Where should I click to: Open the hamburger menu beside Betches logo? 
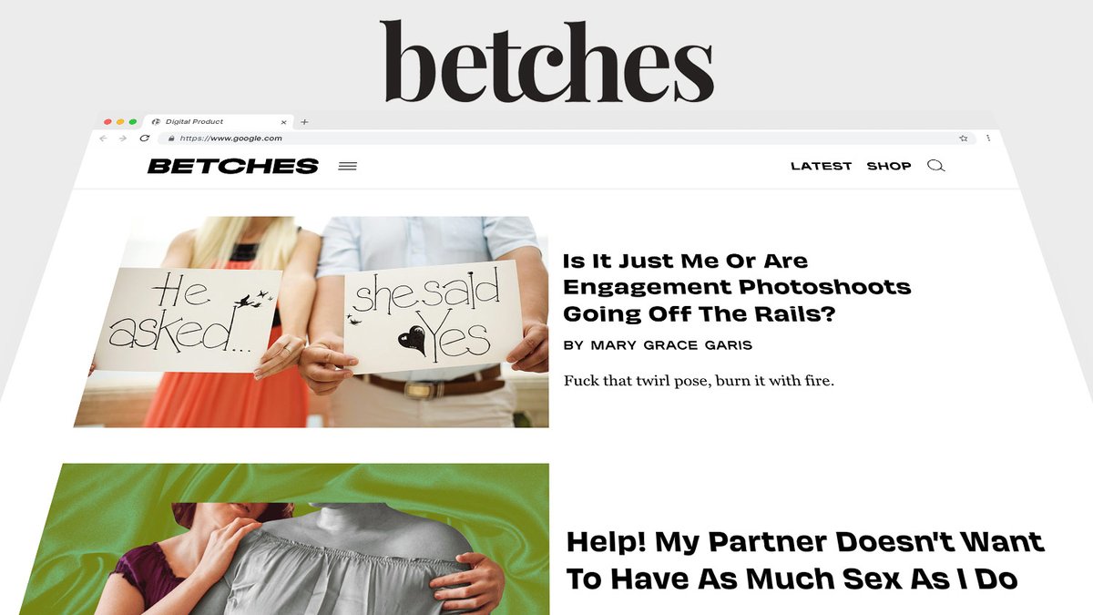(x=347, y=167)
